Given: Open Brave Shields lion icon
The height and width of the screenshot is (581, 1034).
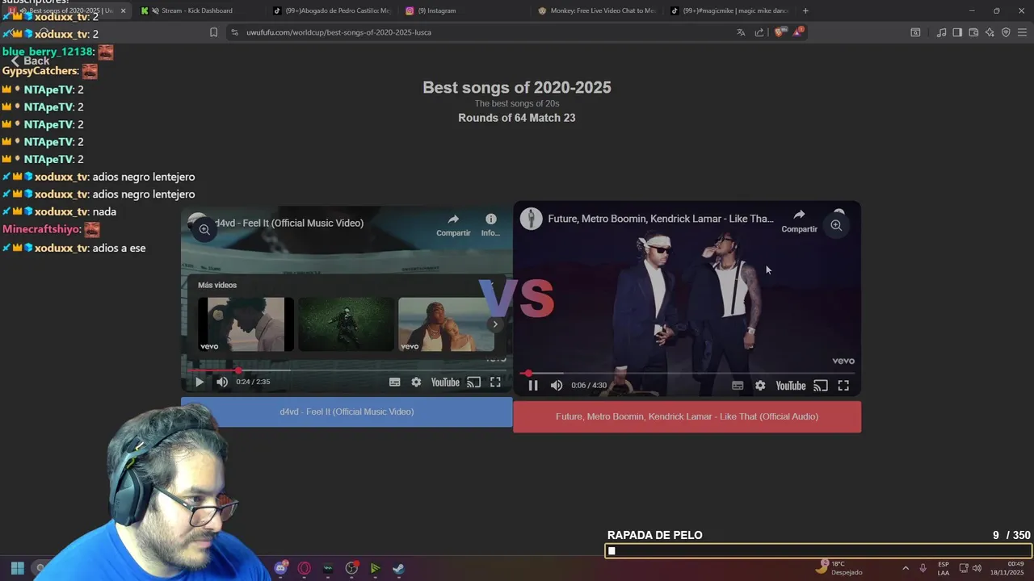Looking at the screenshot, I should coord(779,32).
